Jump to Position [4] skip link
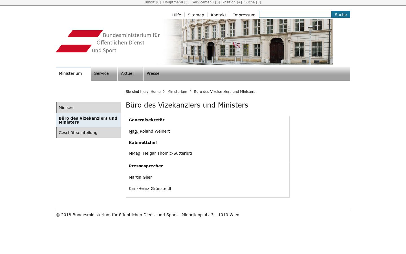 pyautogui.click(x=232, y=2)
